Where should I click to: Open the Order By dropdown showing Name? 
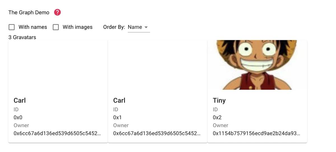[x=138, y=27]
